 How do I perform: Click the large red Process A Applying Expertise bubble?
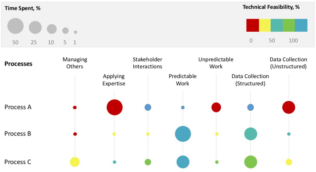[x=114, y=107]
